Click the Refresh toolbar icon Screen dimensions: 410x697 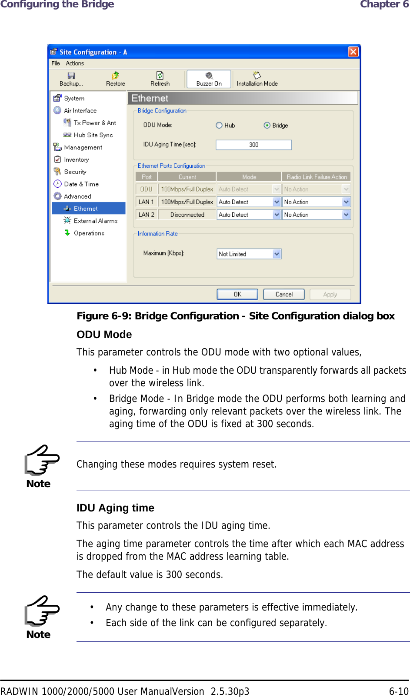160,76
